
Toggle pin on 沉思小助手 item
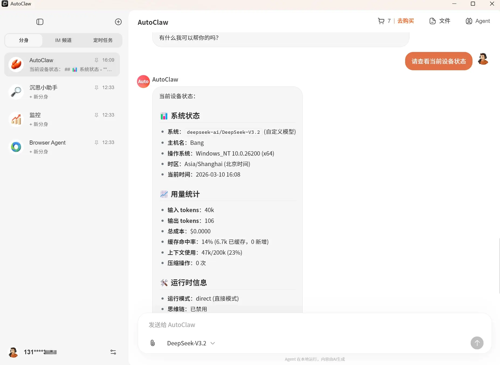pyautogui.click(x=96, y=87)
